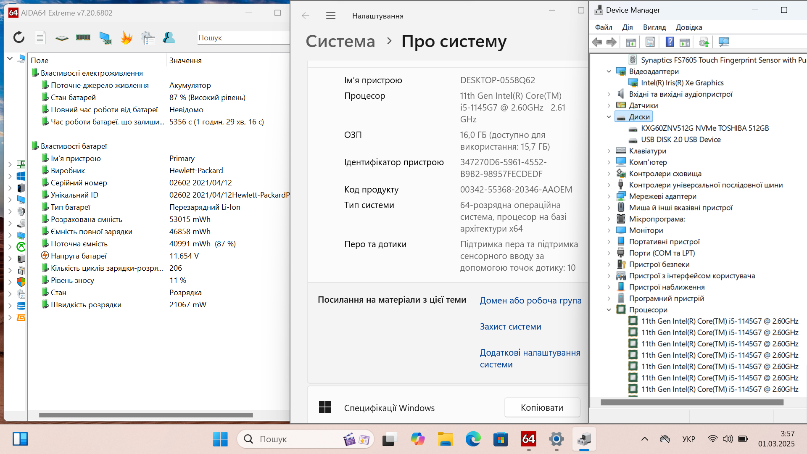
Task: Click the AIDA64 Refresh toolbar icon
Action: click(19, 38)
